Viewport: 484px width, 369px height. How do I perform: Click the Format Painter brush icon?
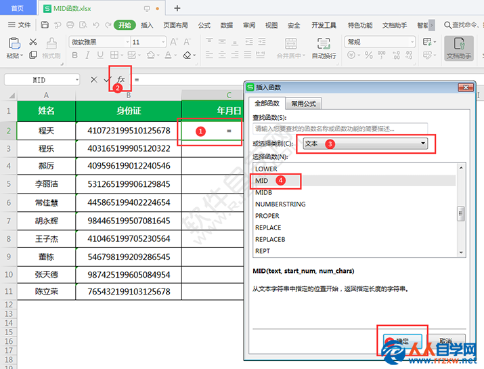(x=51, y=43)
